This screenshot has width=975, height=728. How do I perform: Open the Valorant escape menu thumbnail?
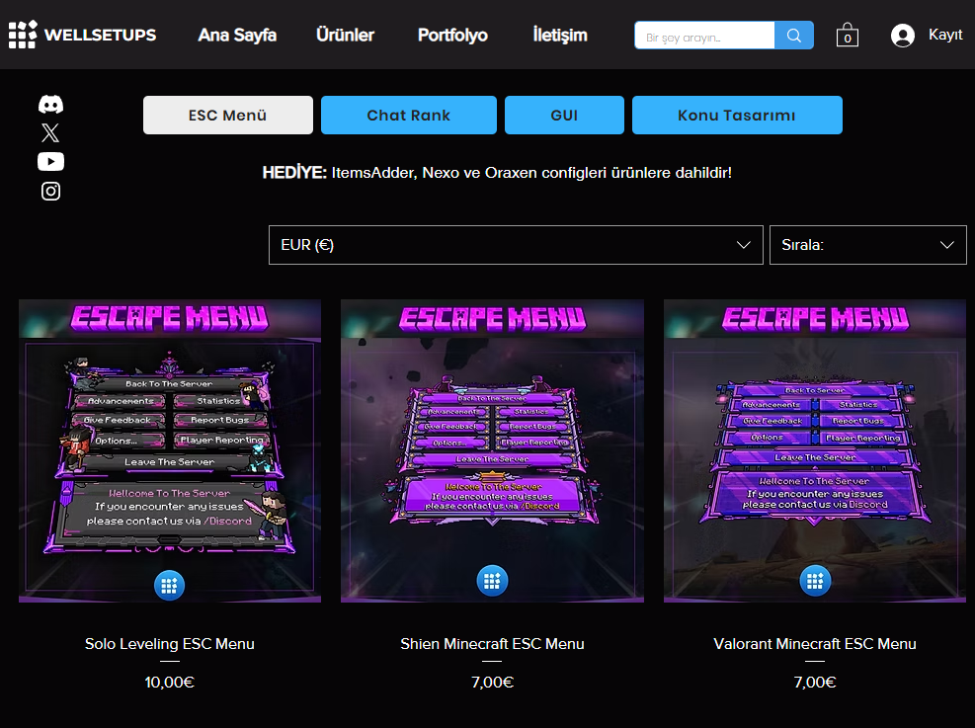815,450
